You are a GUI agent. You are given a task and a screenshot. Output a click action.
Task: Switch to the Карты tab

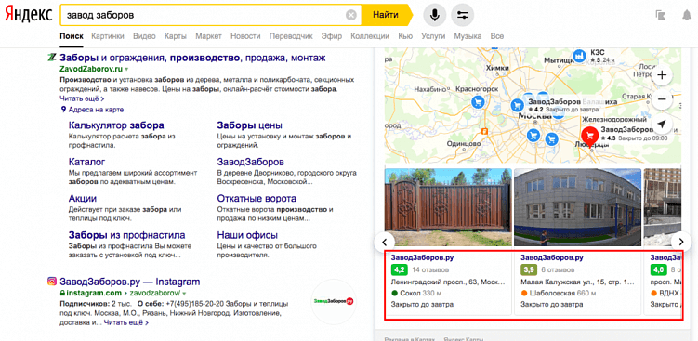[x=176, y=36]
